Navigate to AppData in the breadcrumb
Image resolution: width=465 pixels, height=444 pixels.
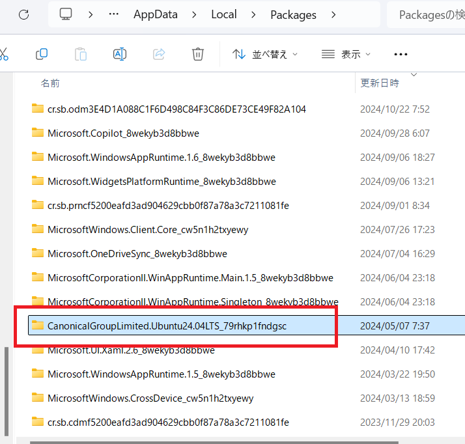point(156,14)
